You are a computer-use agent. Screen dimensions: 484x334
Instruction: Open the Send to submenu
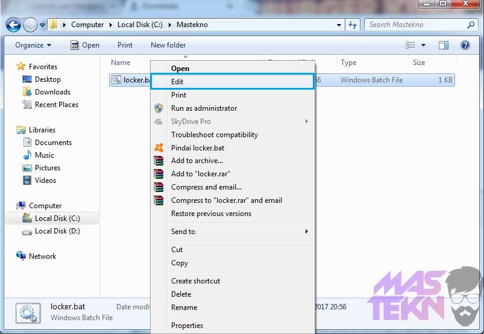click(233, 232)
